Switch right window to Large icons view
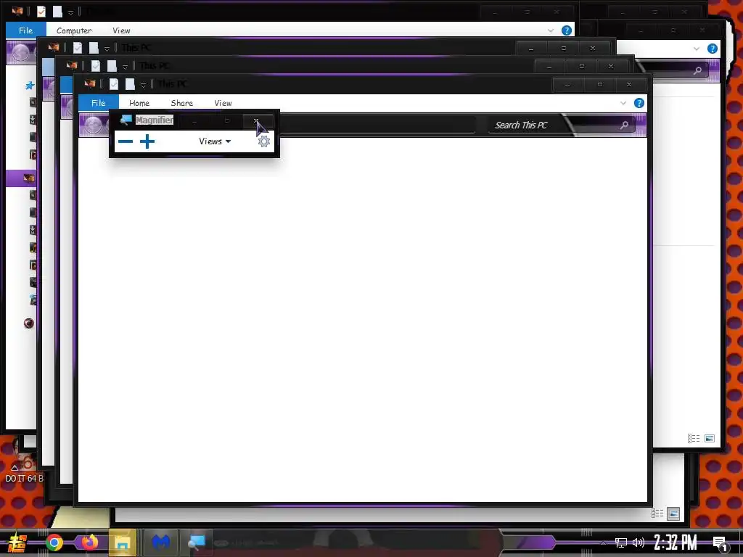This screenshot has height=557, width=743. (x=710, y=439)
